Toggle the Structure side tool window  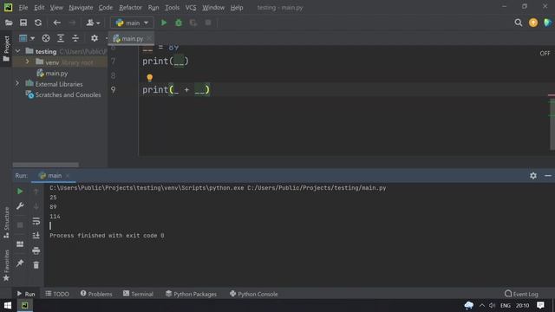[6, 223]
